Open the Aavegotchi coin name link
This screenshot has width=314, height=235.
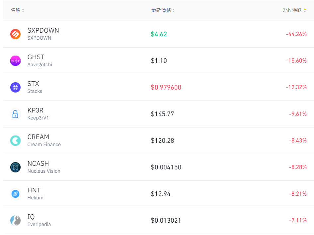[x=39, y=65]
